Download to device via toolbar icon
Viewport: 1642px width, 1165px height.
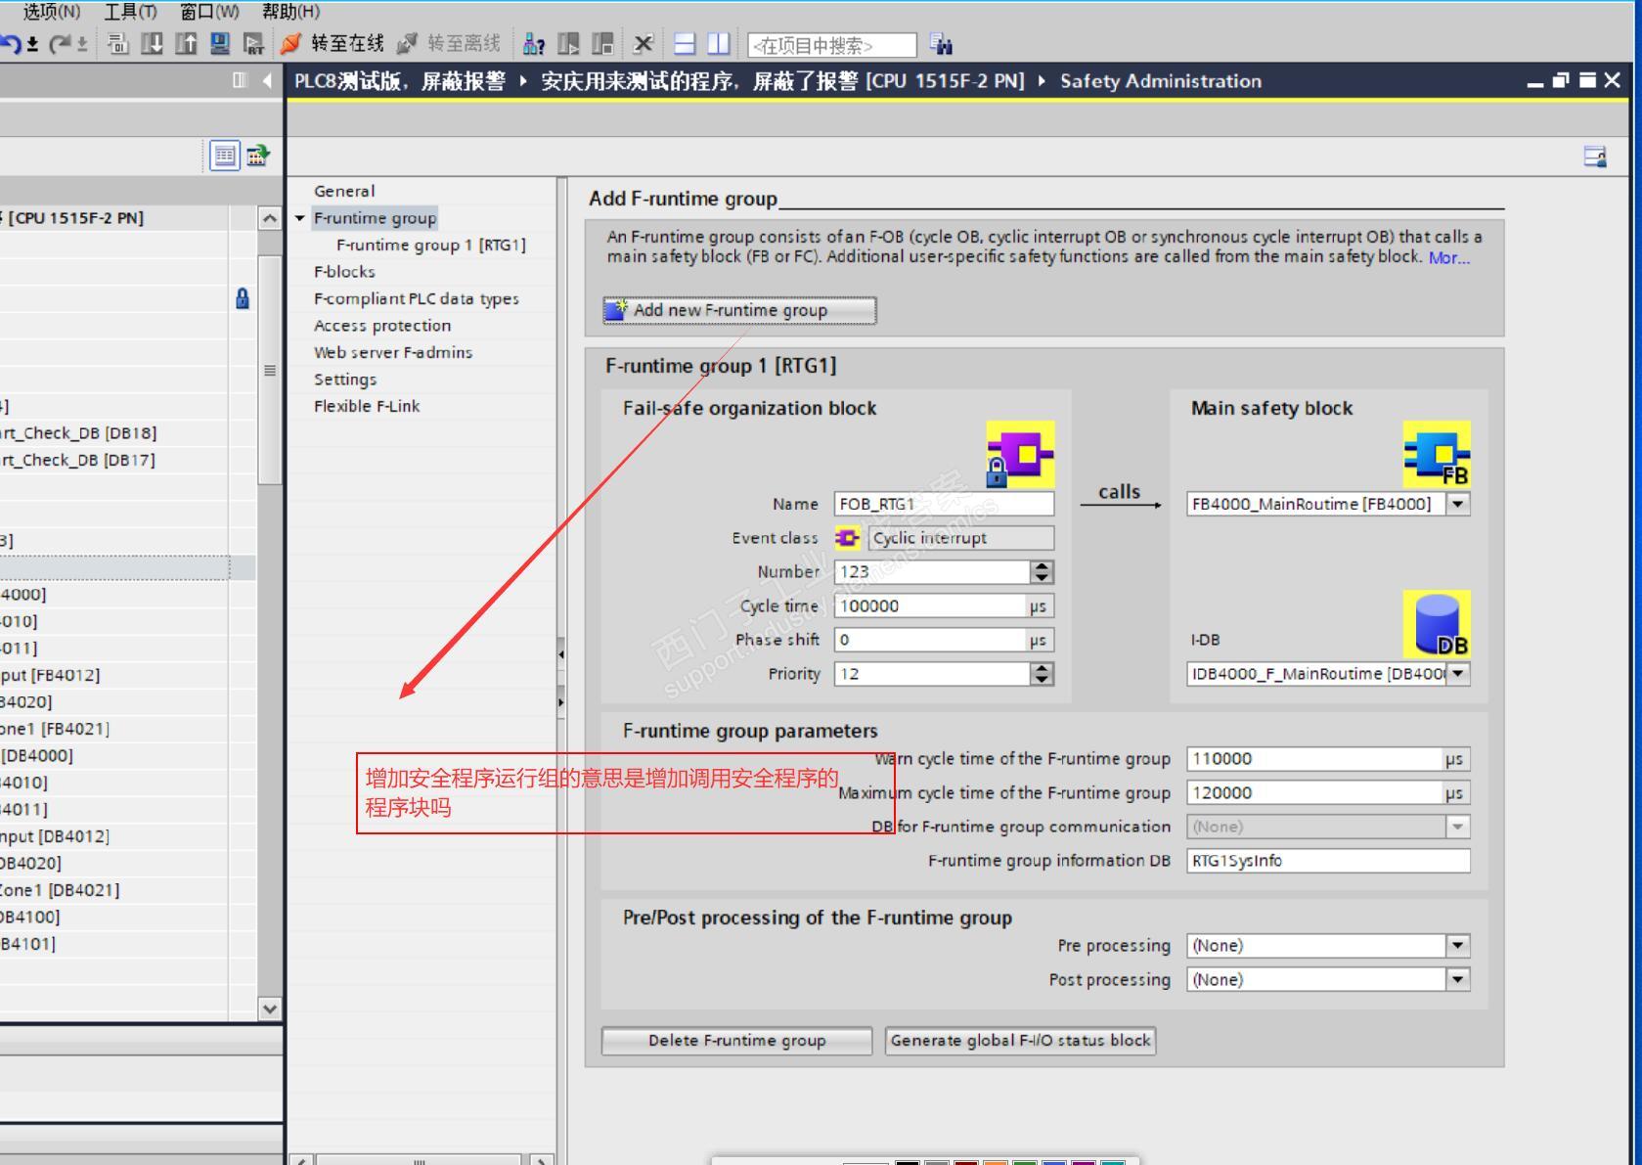(152, 44)
